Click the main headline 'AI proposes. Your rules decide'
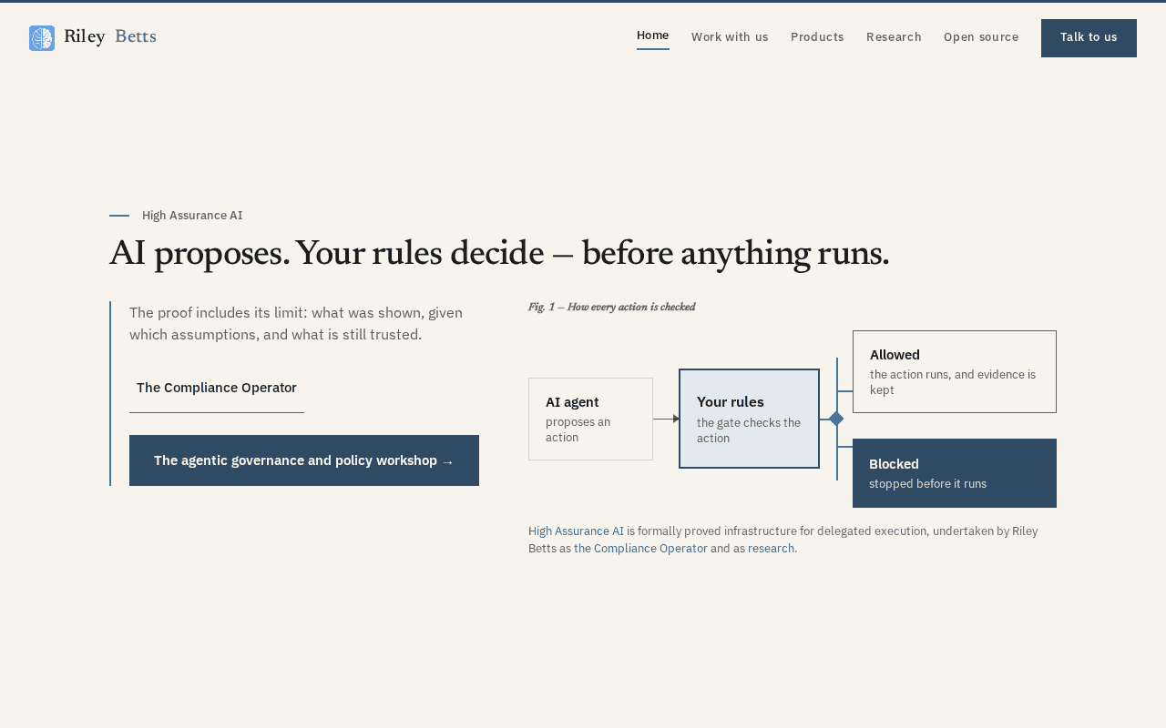This screenshot has width=1166, height=728. (499, 253)
